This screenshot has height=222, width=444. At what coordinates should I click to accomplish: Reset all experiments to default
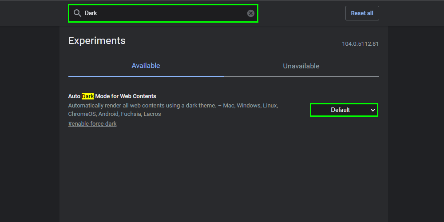click(362, 13)
